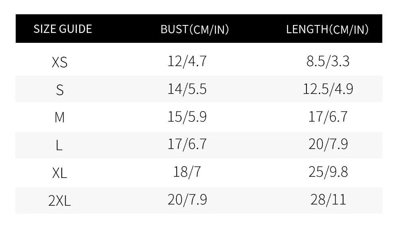Click the BUST(CM/IN) column header
This screenshot has height=230, width=398.
pyautogui.click(x=195, y=29)
